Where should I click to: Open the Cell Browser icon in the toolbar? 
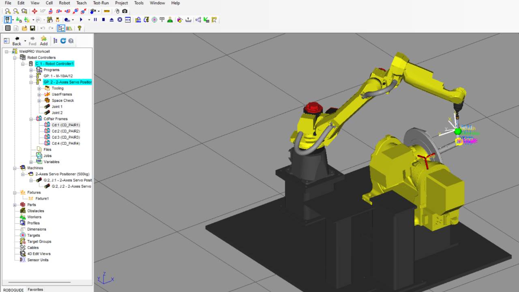coord(62,28)
